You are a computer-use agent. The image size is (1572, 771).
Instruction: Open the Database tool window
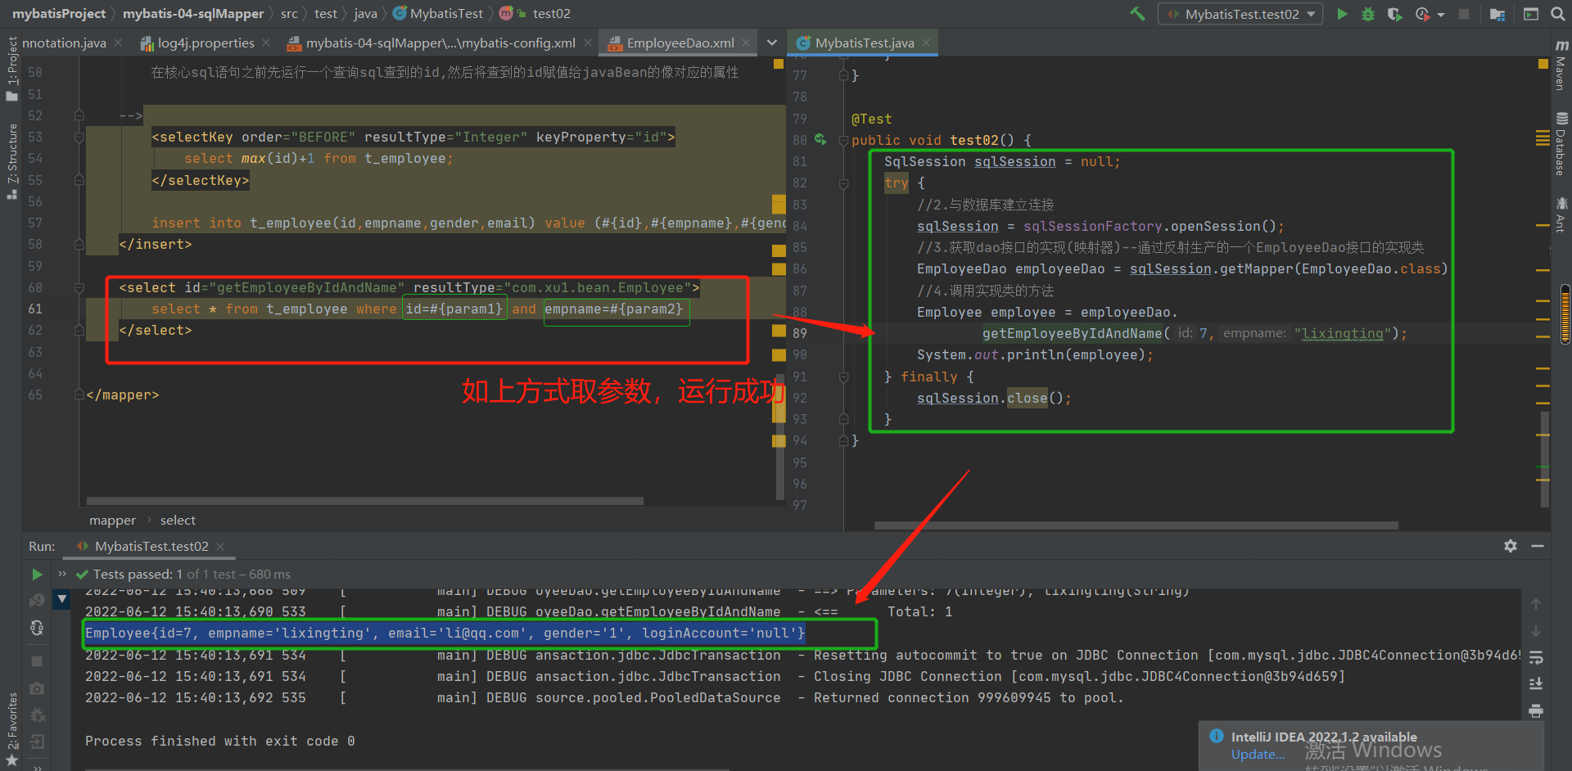point(1561,144)
